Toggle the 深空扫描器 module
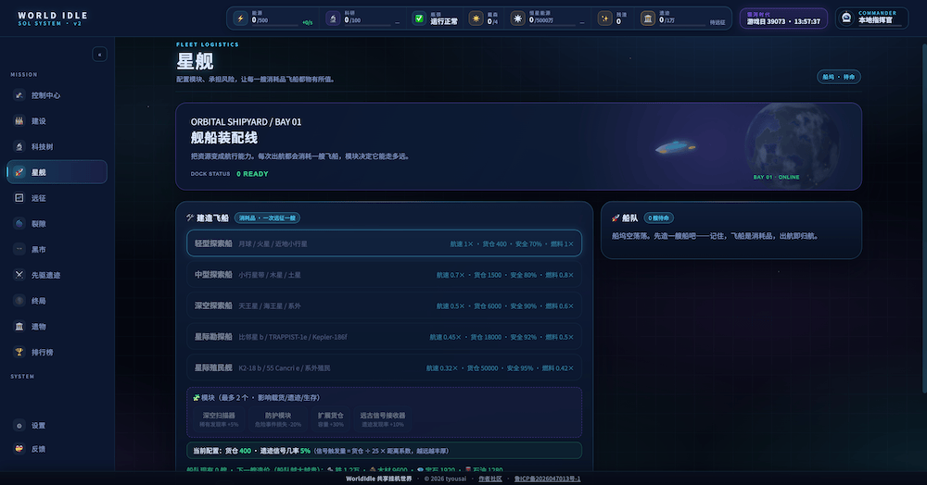Screen dimensions: 927x485 pos(219,419)
